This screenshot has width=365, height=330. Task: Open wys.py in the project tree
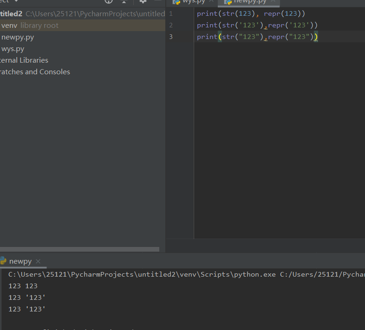pos(13,49)
